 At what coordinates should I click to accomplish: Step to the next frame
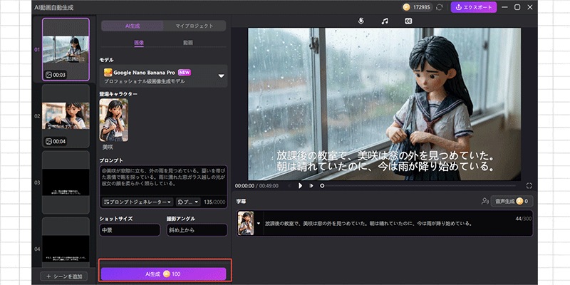311,185
